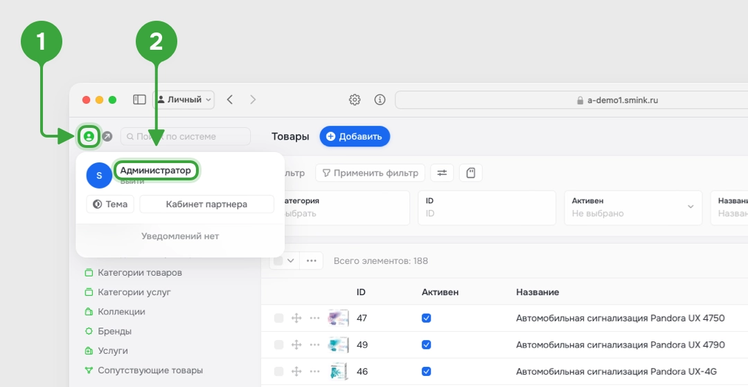Click the Кабинет партнера button
Screen dimensions: 748x387
tap(206, 204)
